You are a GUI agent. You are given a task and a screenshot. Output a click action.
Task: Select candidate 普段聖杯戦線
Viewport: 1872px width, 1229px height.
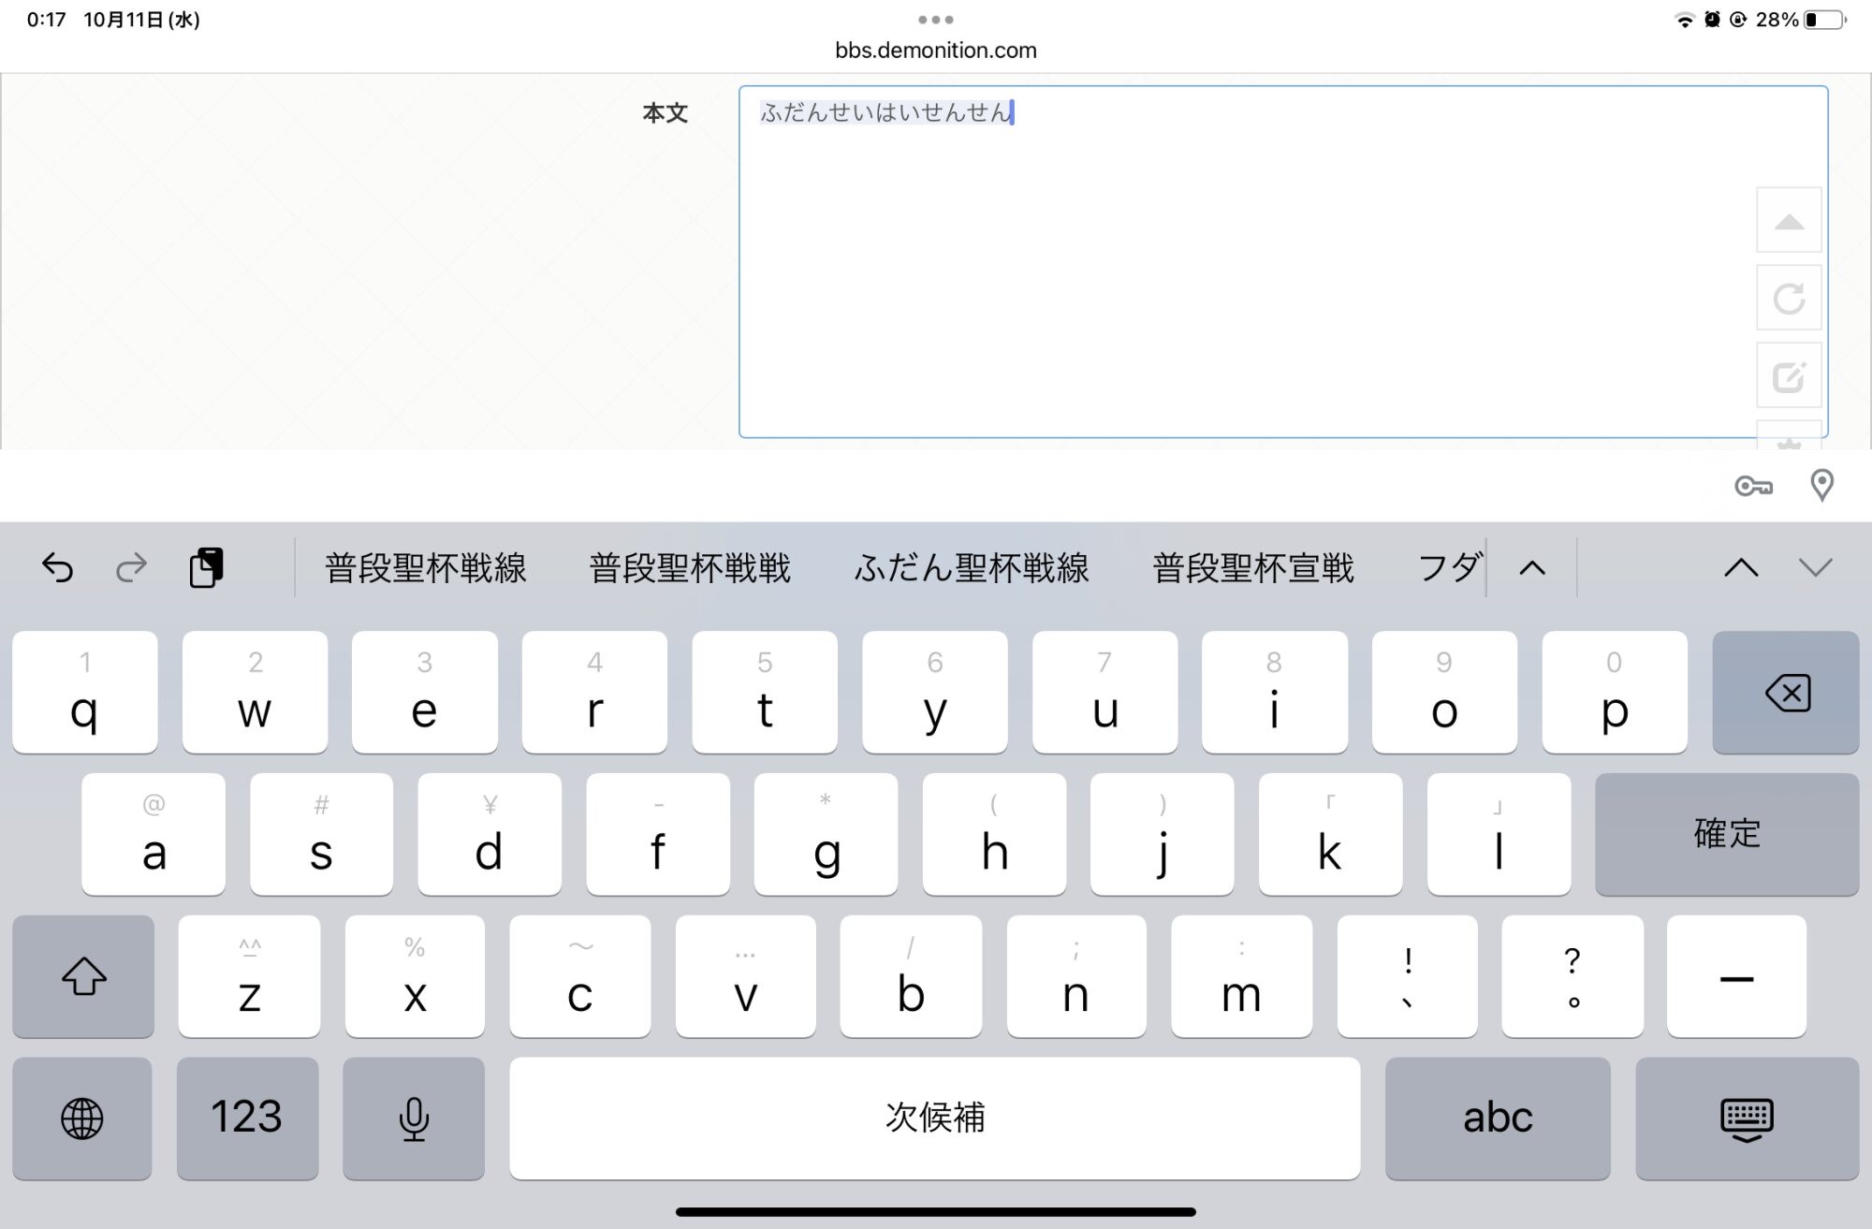426,567
